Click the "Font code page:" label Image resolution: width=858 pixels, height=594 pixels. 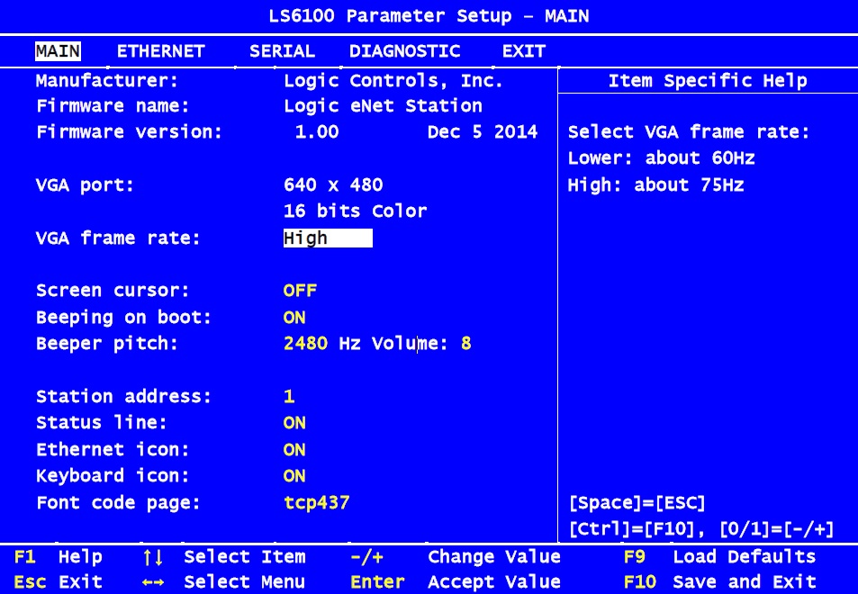coord(118,503)
